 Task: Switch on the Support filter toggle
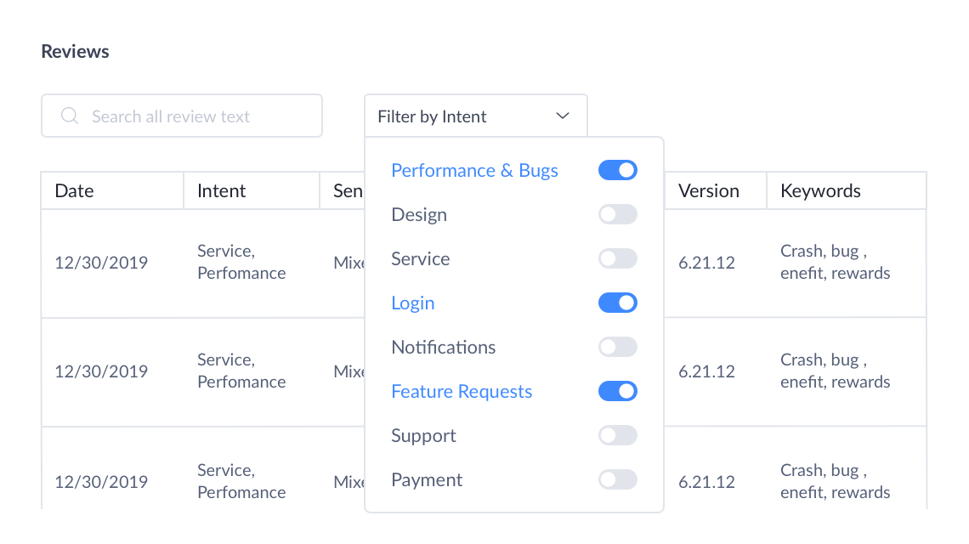tap(617, 435)
